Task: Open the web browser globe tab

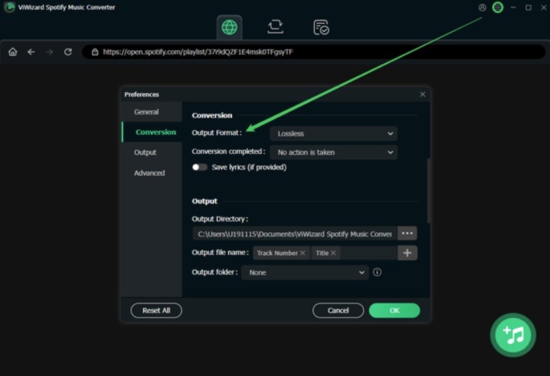Action: (229, 27)
